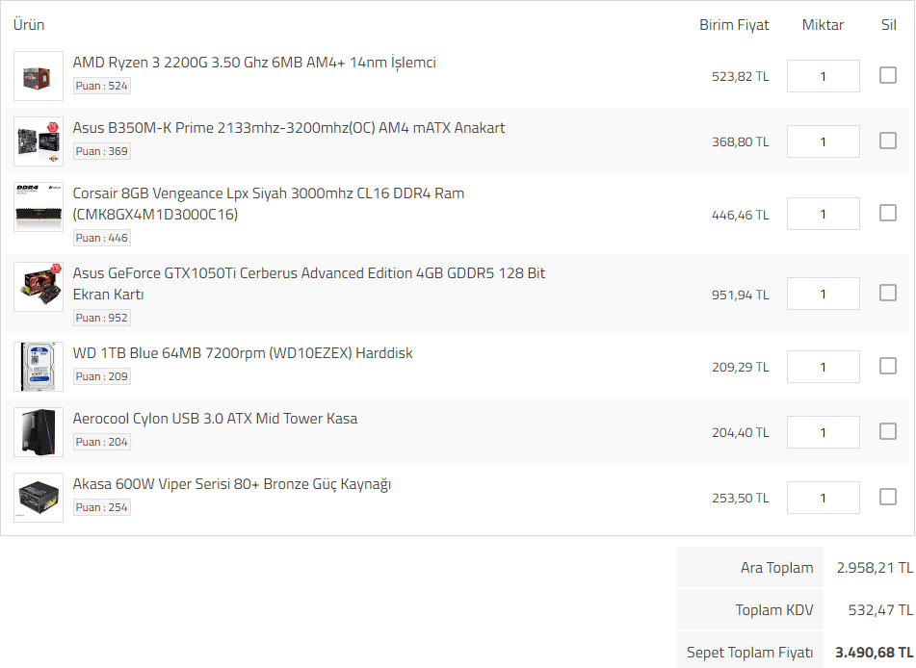Open the Akasa 600W power supply image
The height and width of the screenshot is (668, 916).
[x=39, y=498]
